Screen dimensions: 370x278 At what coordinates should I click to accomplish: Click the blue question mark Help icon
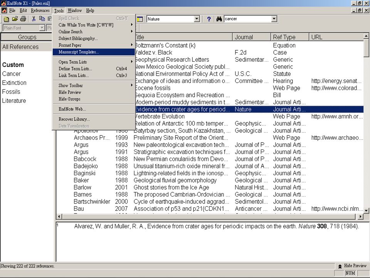tap(209, 19)
